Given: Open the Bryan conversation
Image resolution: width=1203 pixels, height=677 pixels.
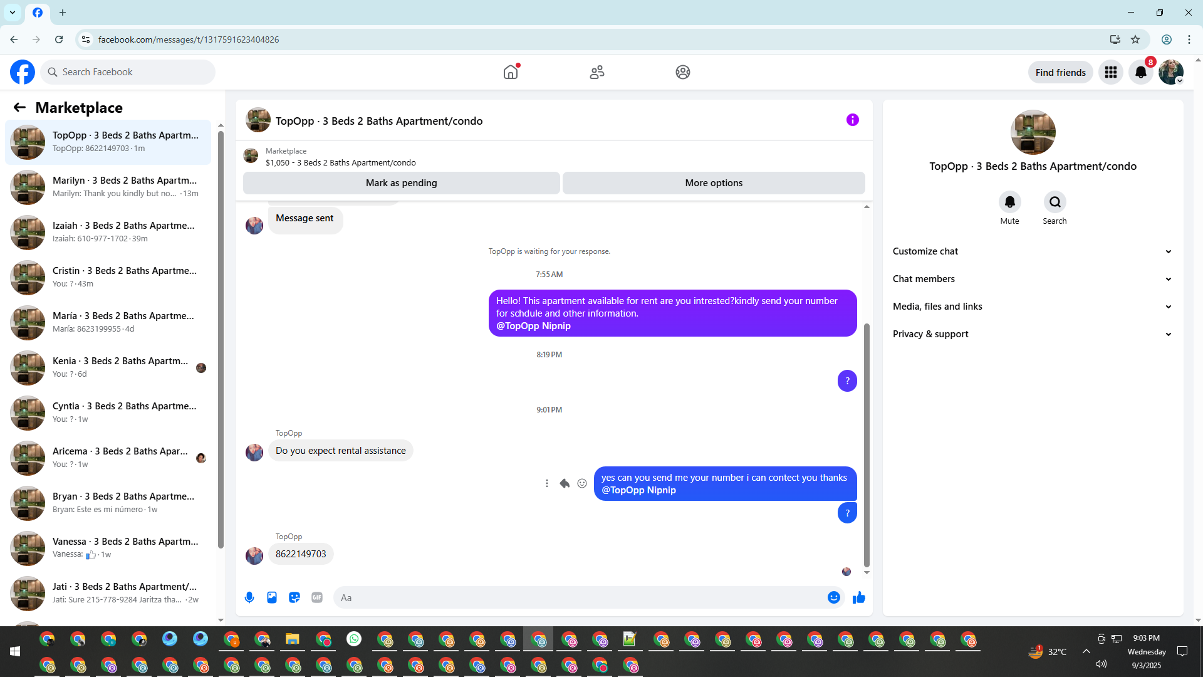Looking at the screenshot, I should point(108,503).
